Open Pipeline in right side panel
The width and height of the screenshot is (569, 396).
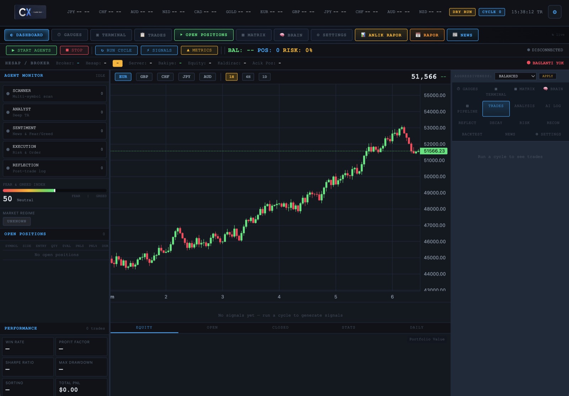tap(467, 109)
